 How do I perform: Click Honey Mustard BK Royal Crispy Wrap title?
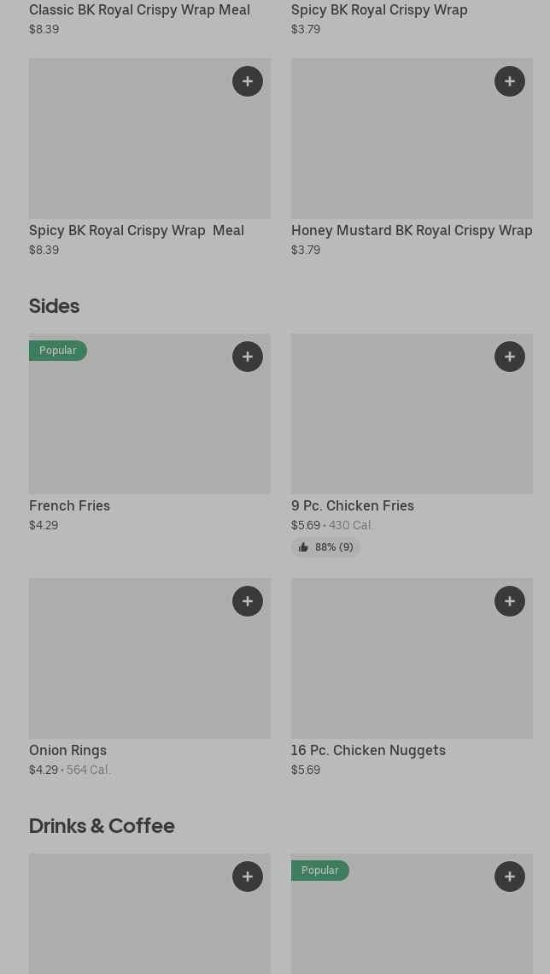point(412,230)
